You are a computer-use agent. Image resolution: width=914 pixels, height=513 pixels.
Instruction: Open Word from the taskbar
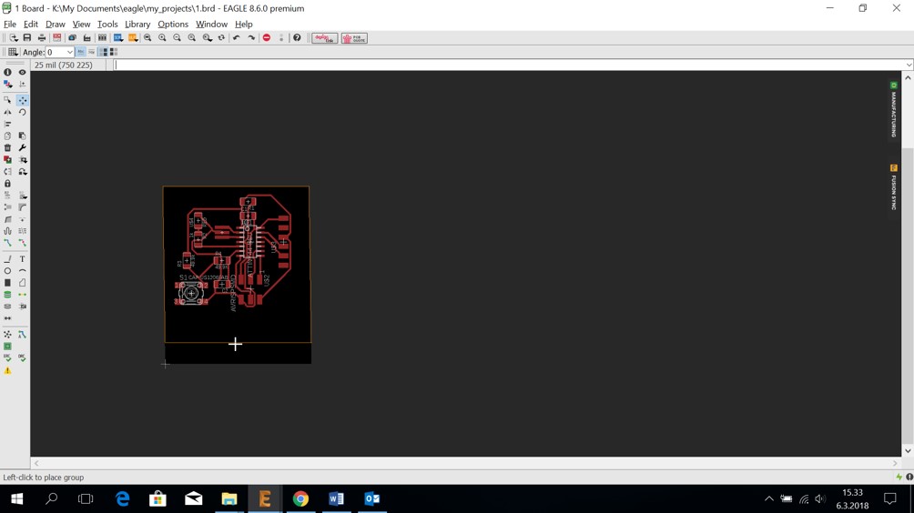(336, 499)
